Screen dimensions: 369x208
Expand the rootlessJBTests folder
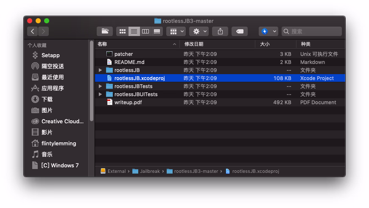(100, 86)
